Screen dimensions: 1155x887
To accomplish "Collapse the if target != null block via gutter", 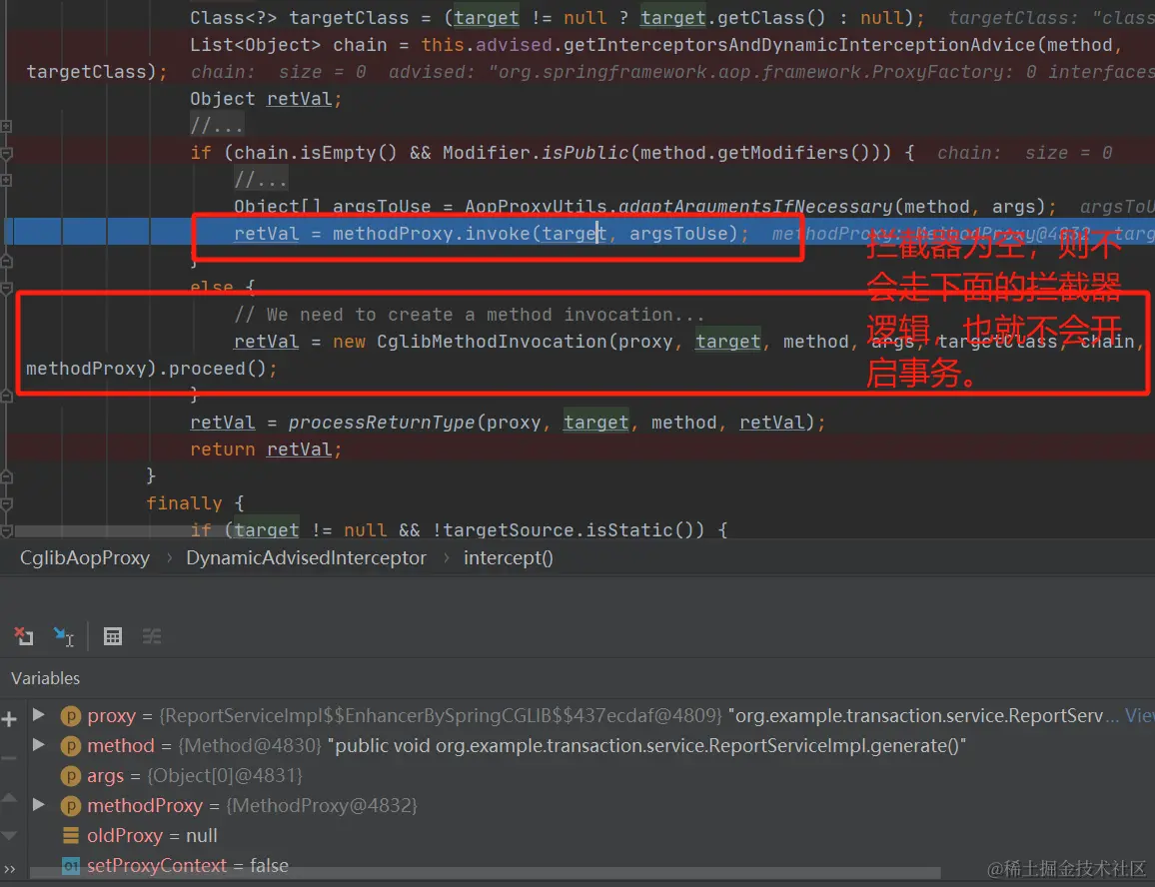I will click(x=7, y=530).
